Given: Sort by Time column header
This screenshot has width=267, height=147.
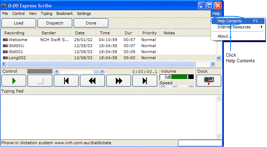Looking at the screenshot, I should pyautogui.click(x=108, y=33).
